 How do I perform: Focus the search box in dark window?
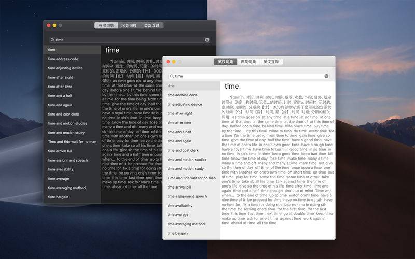(x=130, y=40)
